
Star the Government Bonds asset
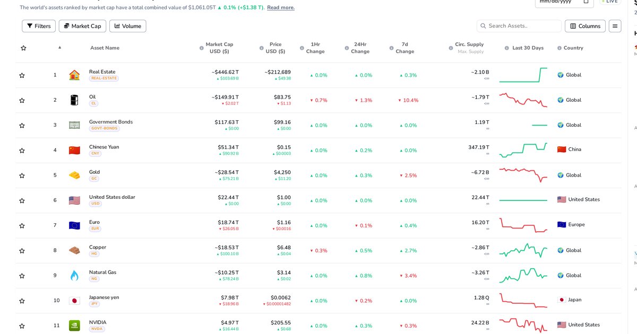pyautogui.click(x=22, y=126)
